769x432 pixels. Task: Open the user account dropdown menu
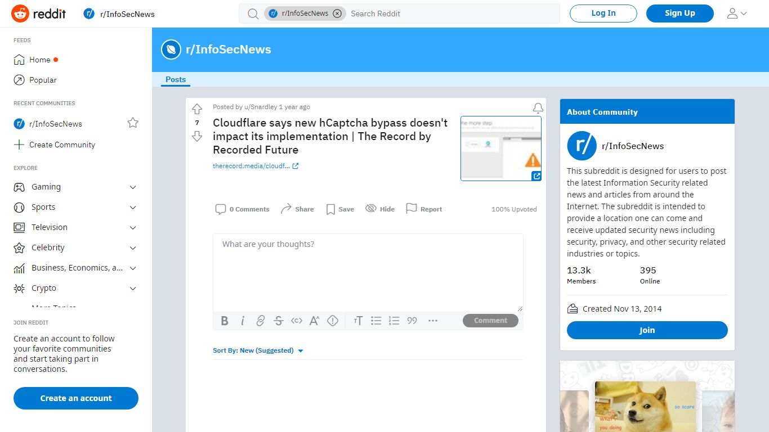pos(737,13)
